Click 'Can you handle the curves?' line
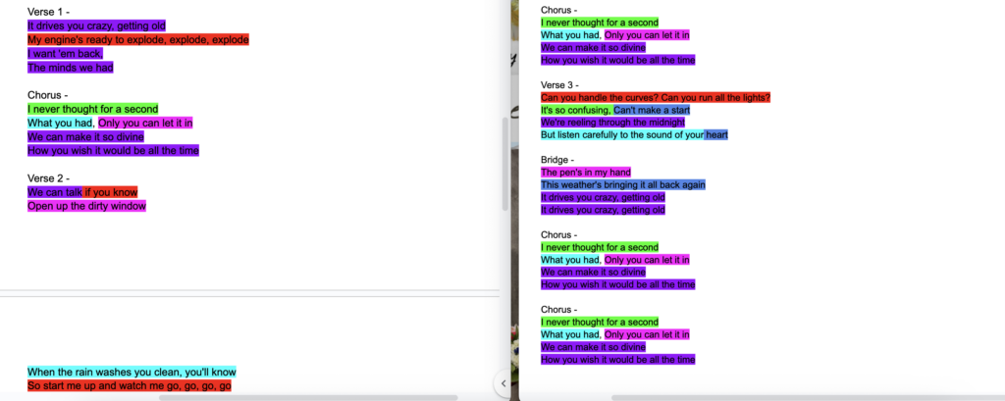The width and height of the screenshot is (1005, 401). click(x=655, y=97)
